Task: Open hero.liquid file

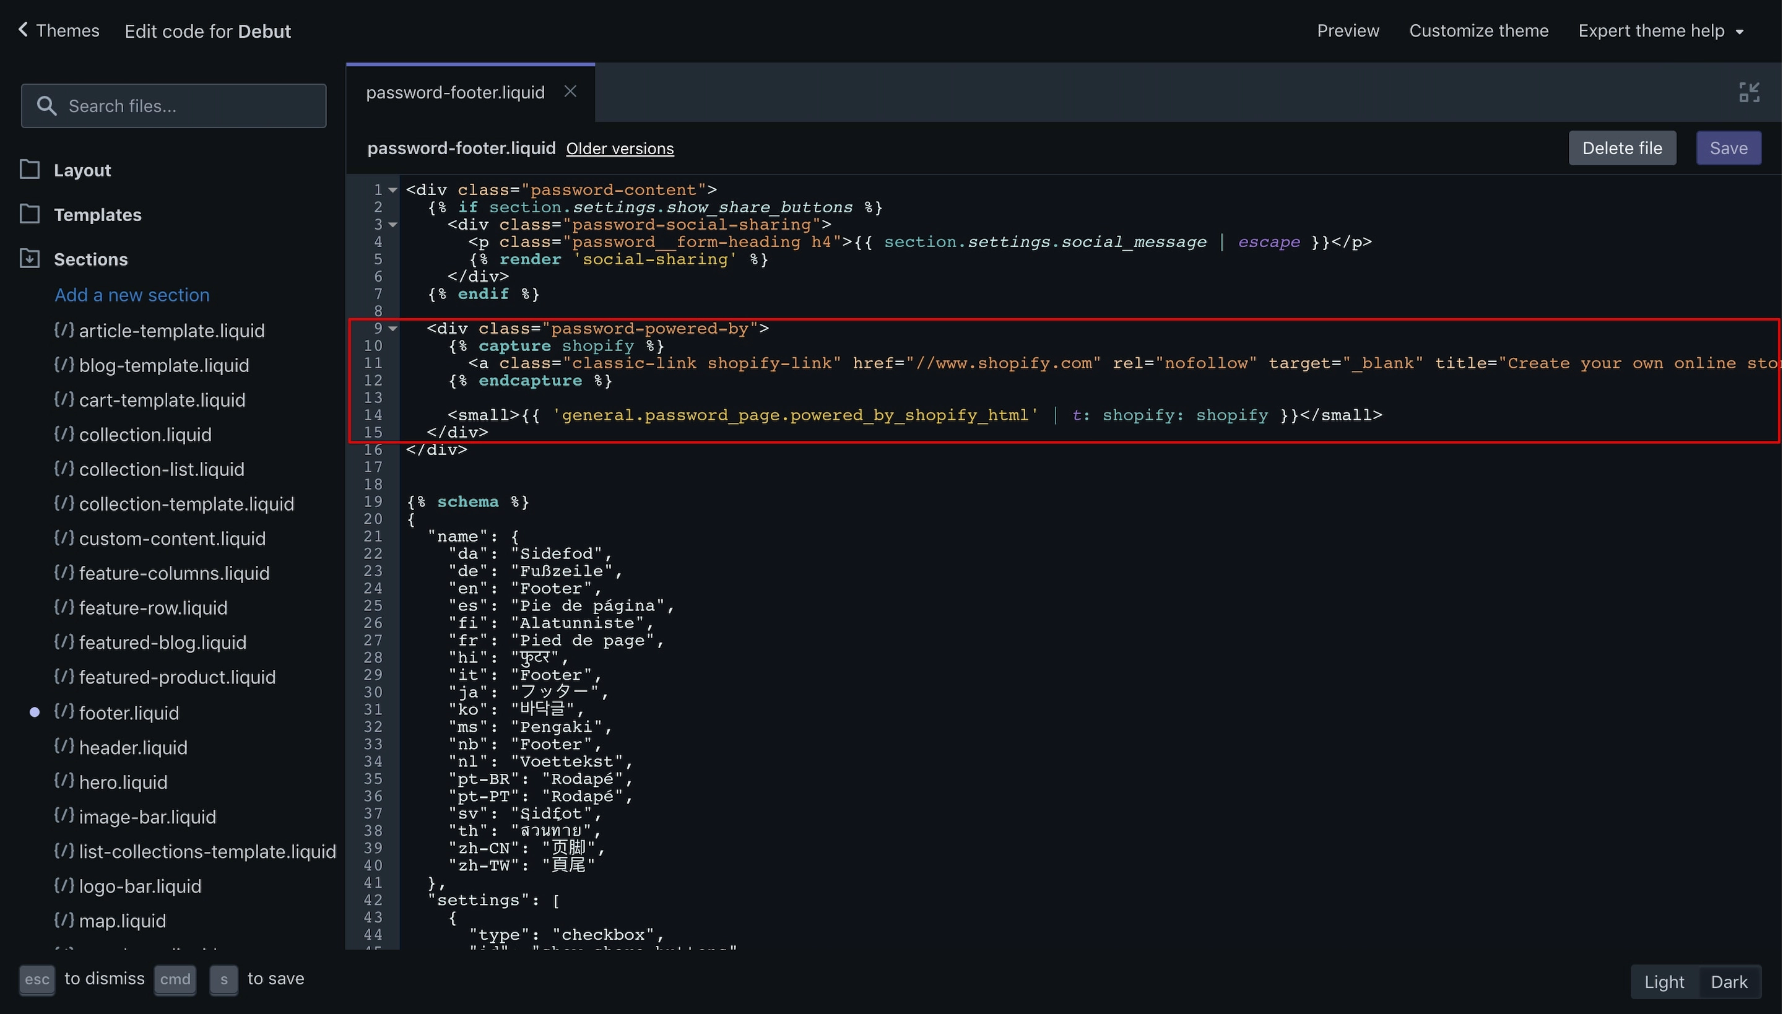Action: point(123,782)
